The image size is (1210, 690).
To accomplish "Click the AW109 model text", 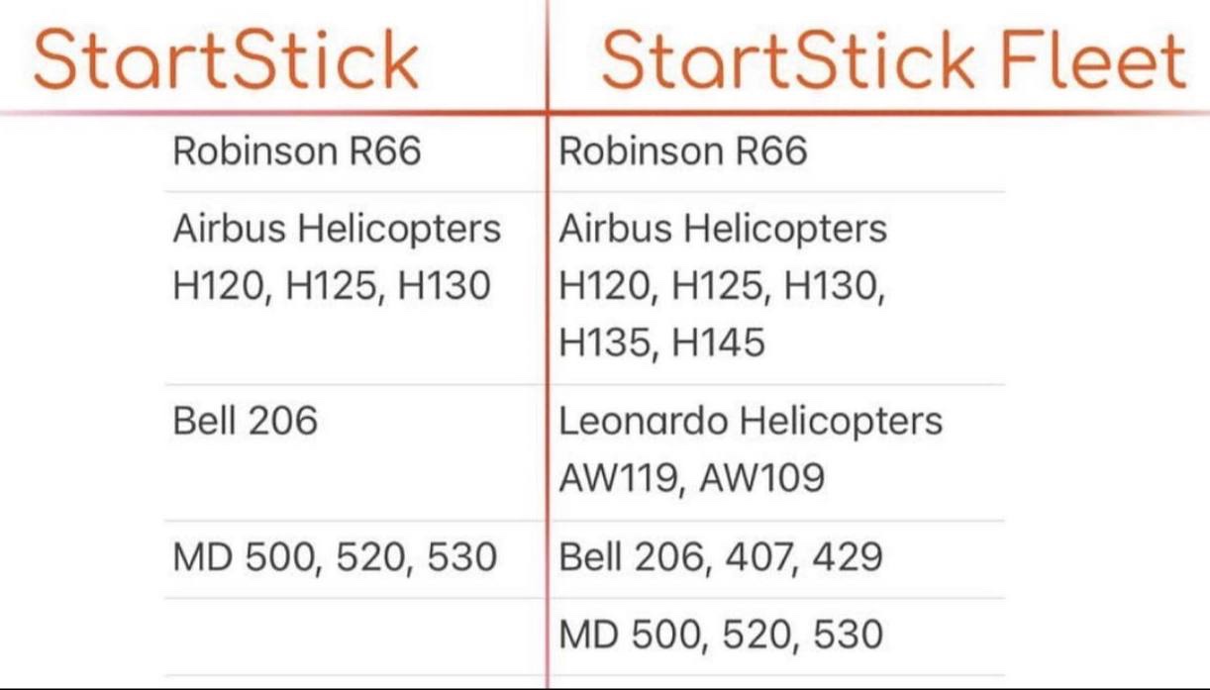I will pyautogui.click(x=761, y=478).
